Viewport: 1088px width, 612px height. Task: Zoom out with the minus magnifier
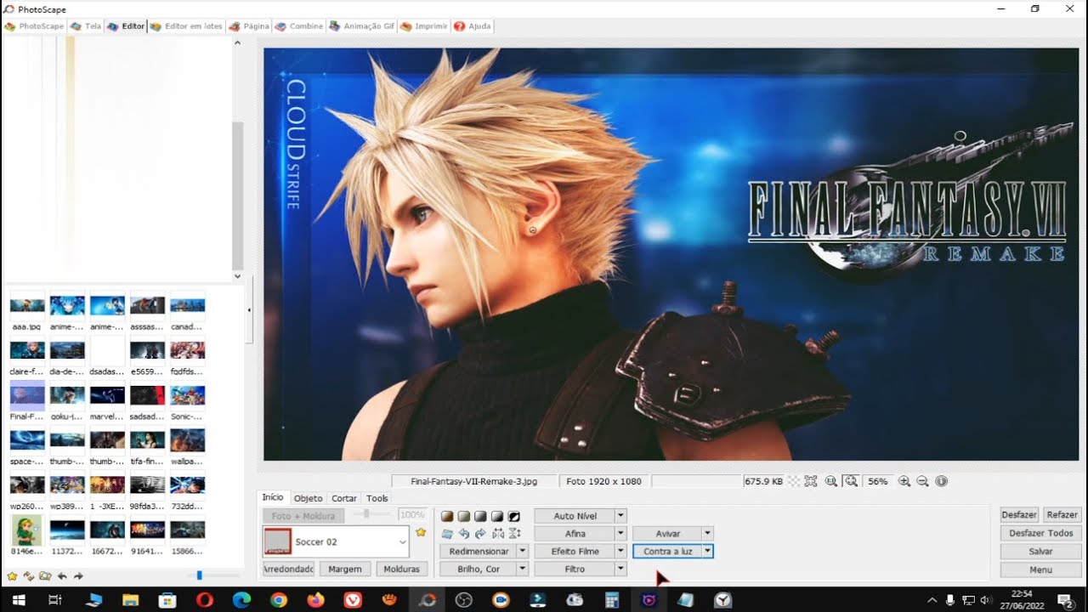coord(922,481)
